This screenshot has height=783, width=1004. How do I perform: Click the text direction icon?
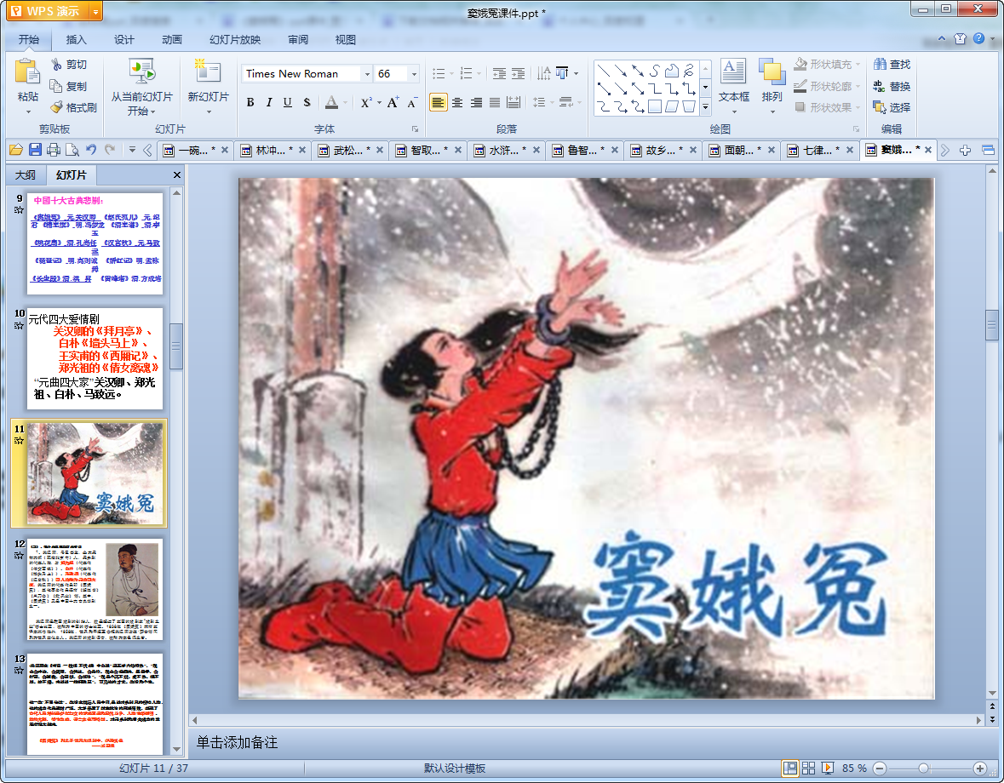tap(543, 73)
